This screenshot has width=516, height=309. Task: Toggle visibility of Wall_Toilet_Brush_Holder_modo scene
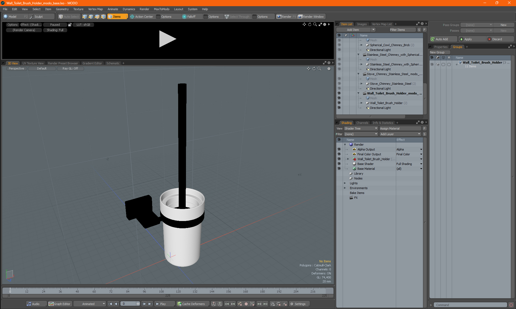[339, 93]
